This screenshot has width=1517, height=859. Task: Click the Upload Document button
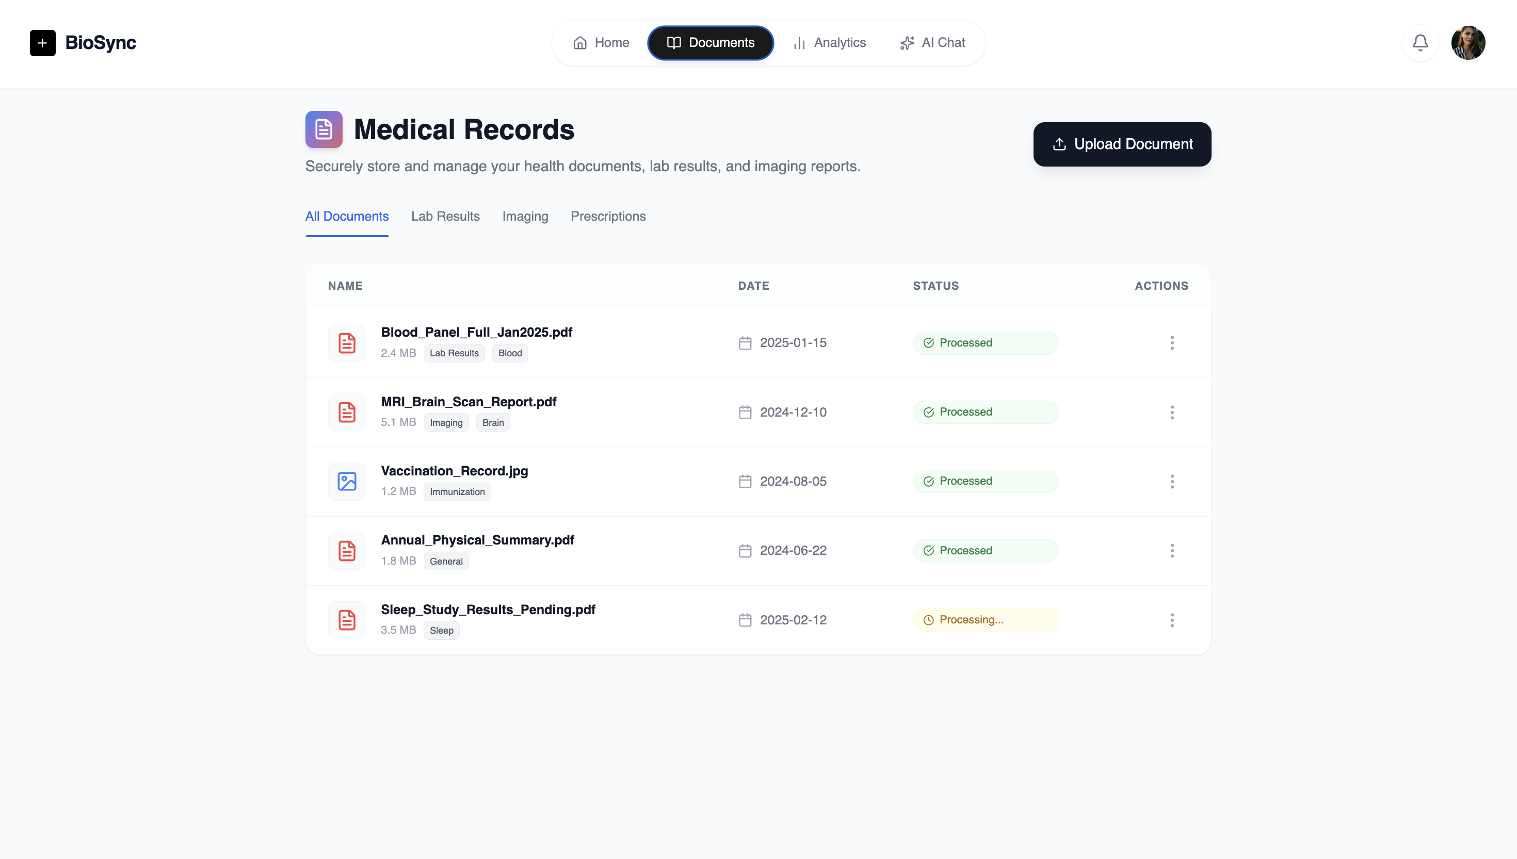coord(1122,144)
